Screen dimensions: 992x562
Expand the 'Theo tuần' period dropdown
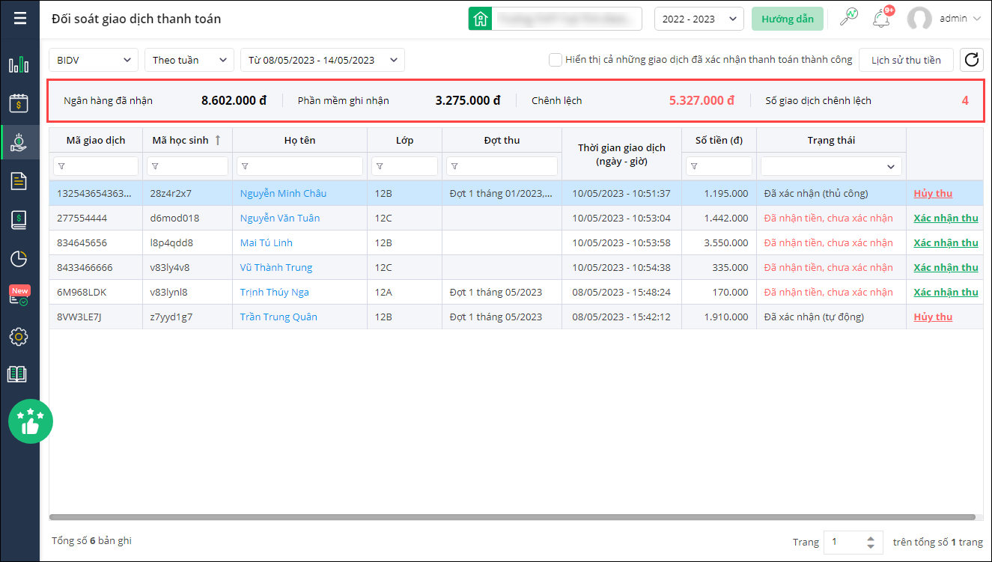coord(189,60)
